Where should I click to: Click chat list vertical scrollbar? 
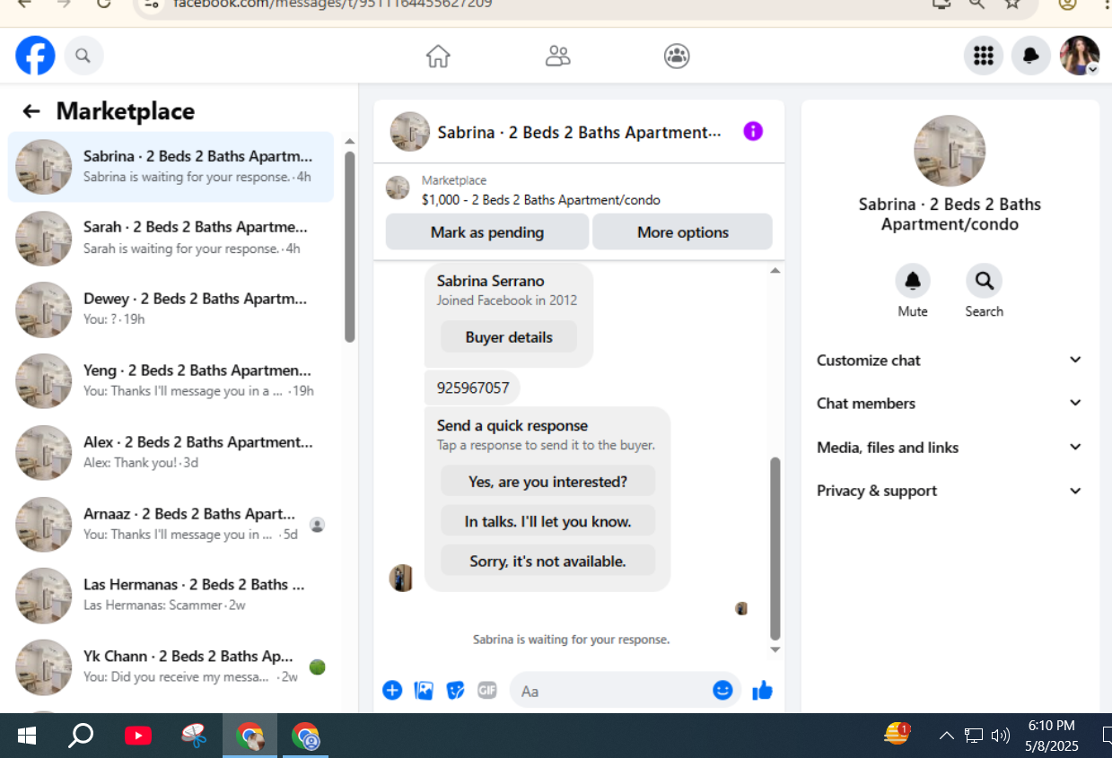click(x=350, y=247)
